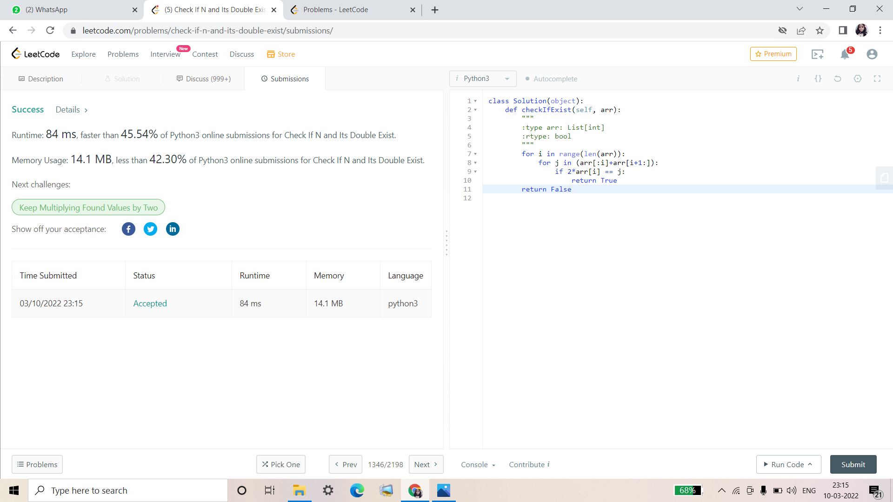Close the WhatsApp browser tab
Viewport: 893px width, 502px height.
click(135, 10)
